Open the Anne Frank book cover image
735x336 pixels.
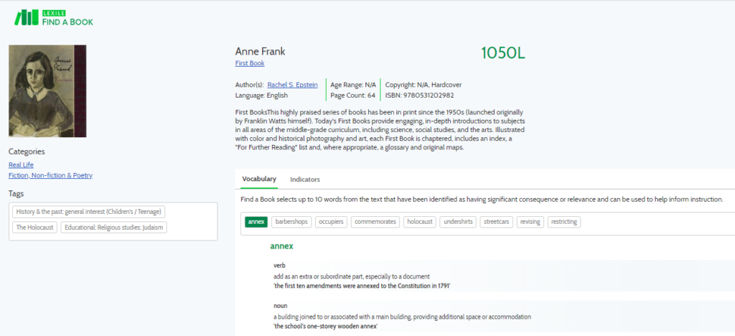point(47,91)
